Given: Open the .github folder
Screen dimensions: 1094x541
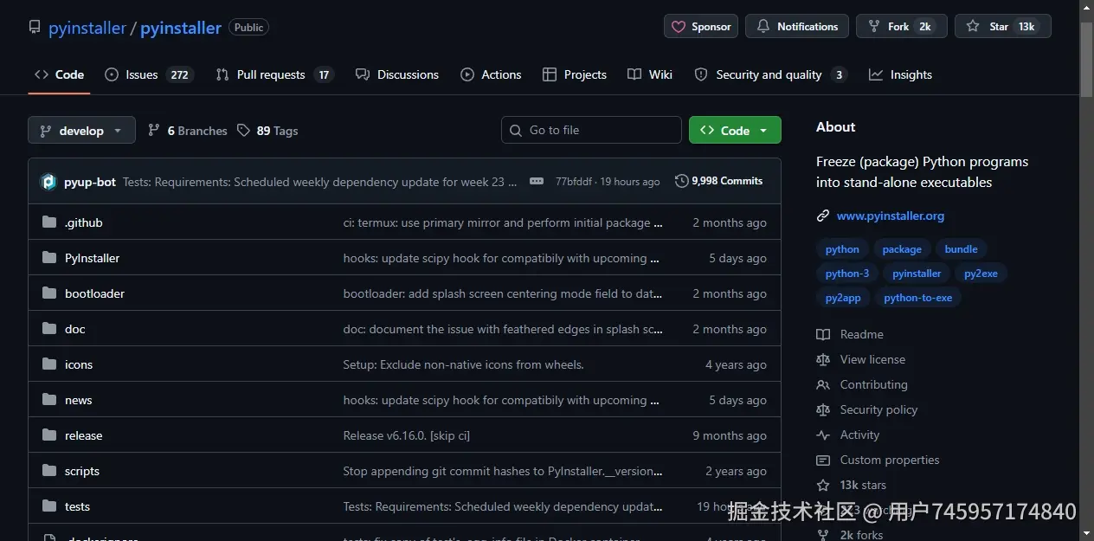Looking at the screenshot, I should (84, 222).
